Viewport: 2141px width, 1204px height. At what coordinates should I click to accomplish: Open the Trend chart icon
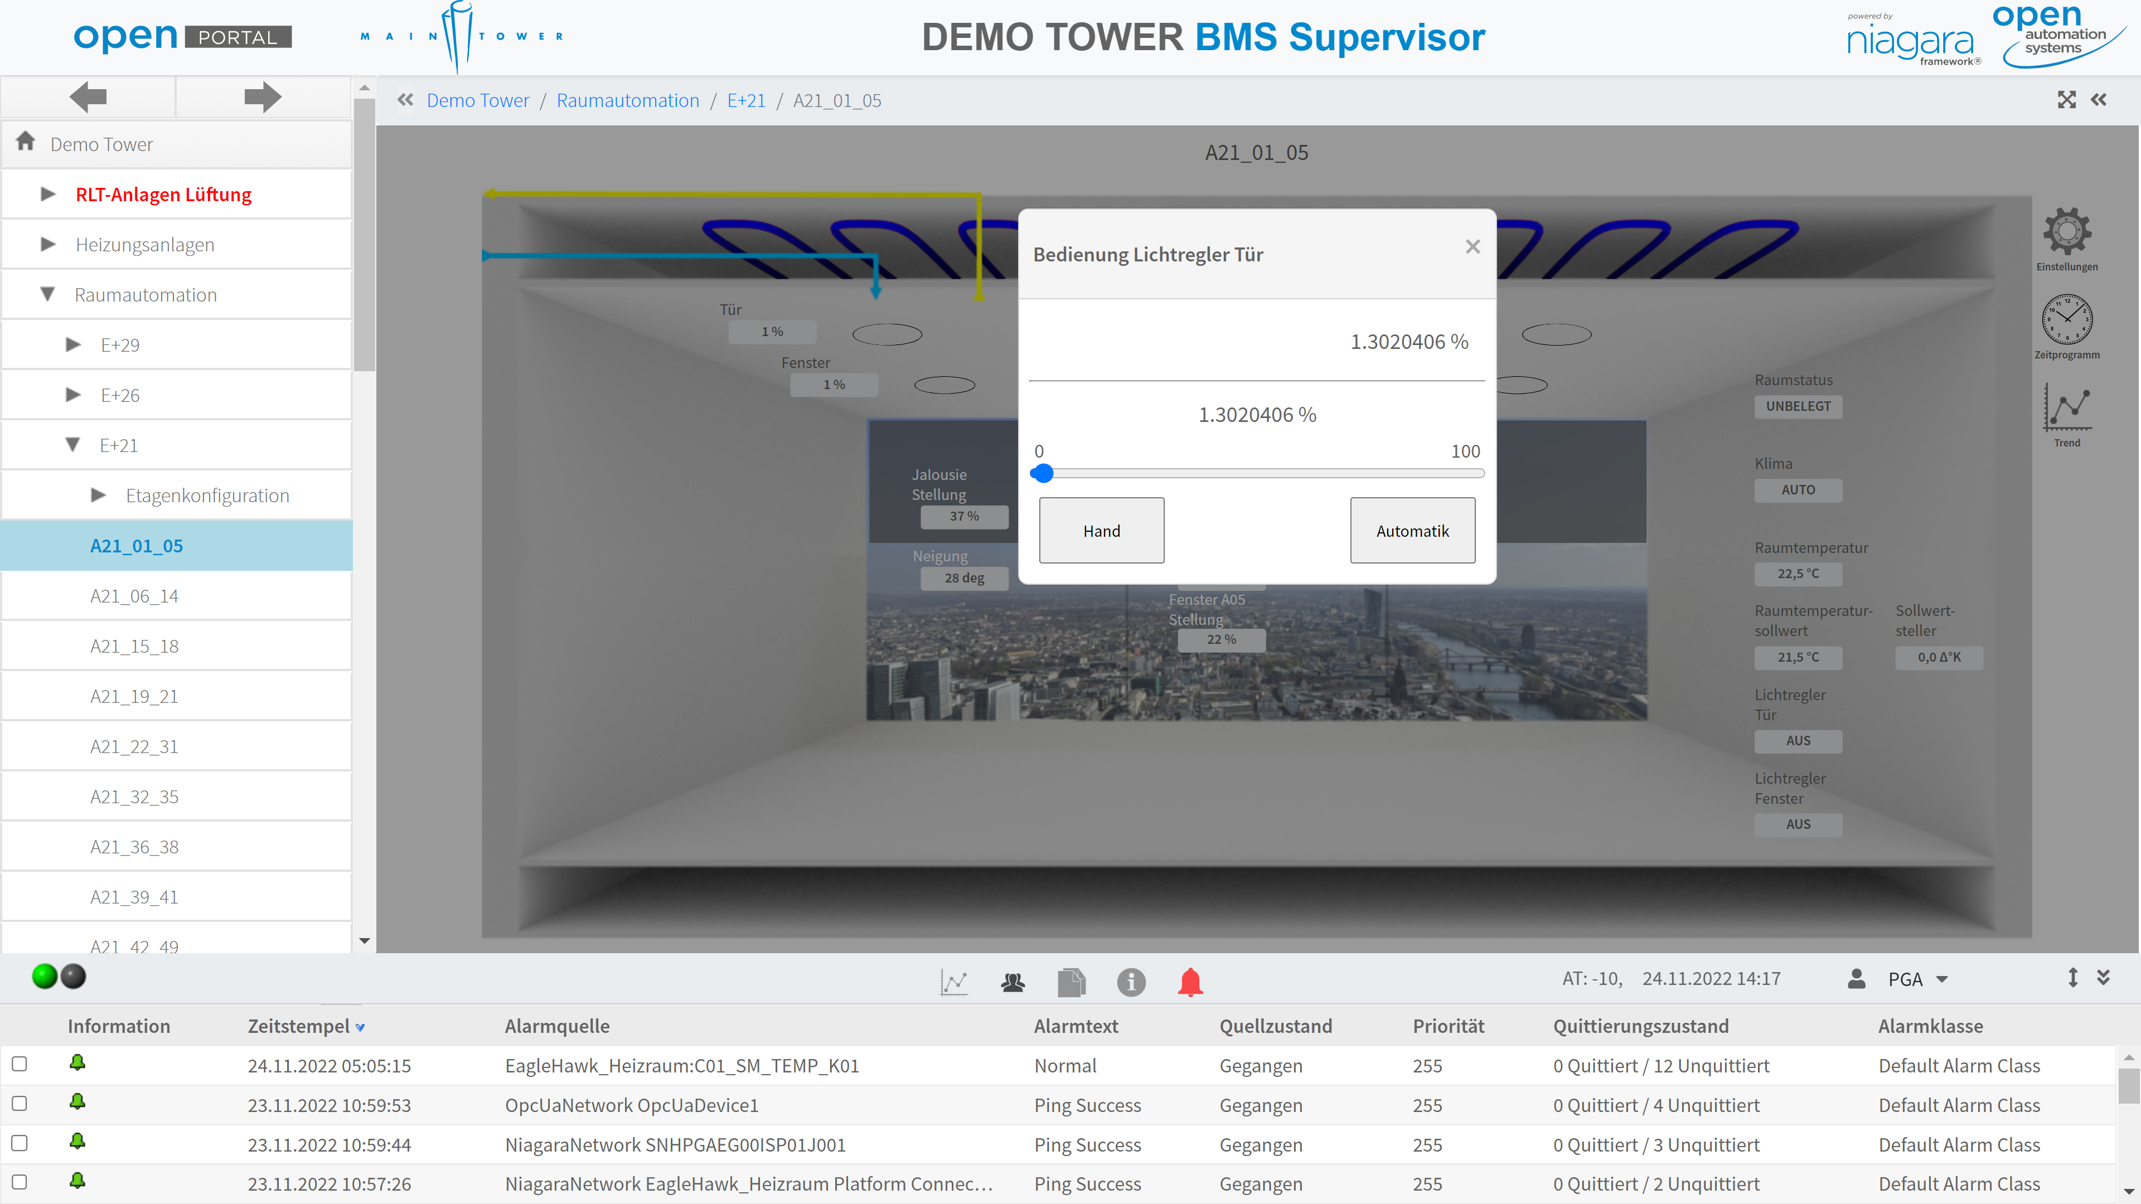point(2067,407)
